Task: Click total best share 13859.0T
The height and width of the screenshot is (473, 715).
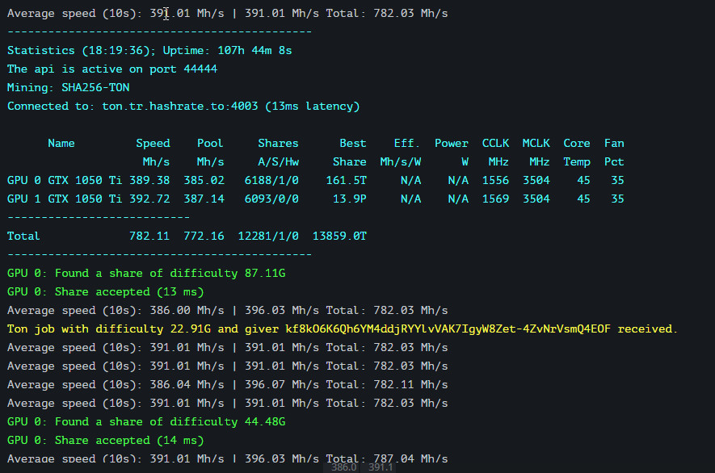Action: tap(339, 236)
